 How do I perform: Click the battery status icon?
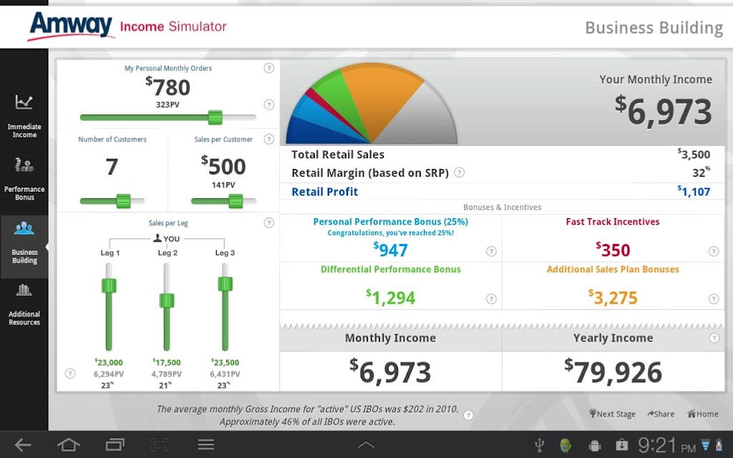(719, 444)
